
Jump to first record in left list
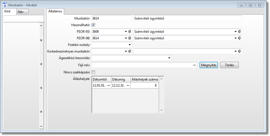pyautogui.click(x=41, y=40)
